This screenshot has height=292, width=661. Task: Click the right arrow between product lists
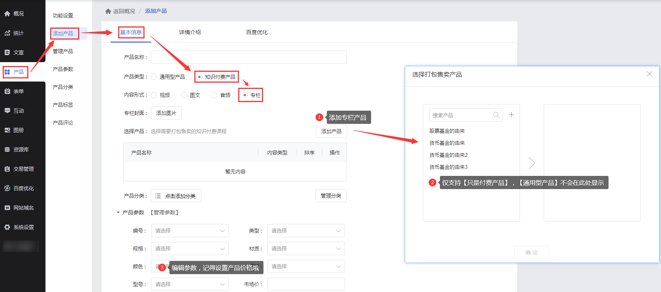[532, 163]
